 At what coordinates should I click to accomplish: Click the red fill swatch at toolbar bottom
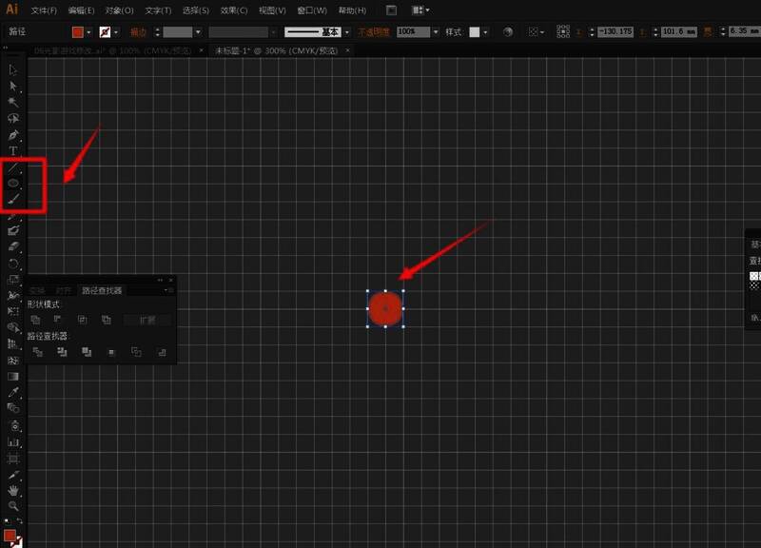[10, 536]
